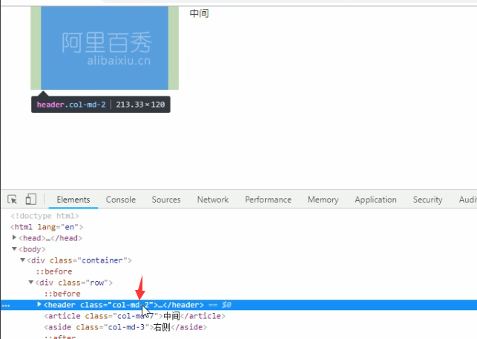This screenshot has height=339, width=477.
Task: Collapse the div row node
Action: pos(30,283)
